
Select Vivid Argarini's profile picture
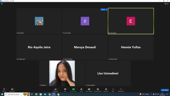[x=39, y=21]
